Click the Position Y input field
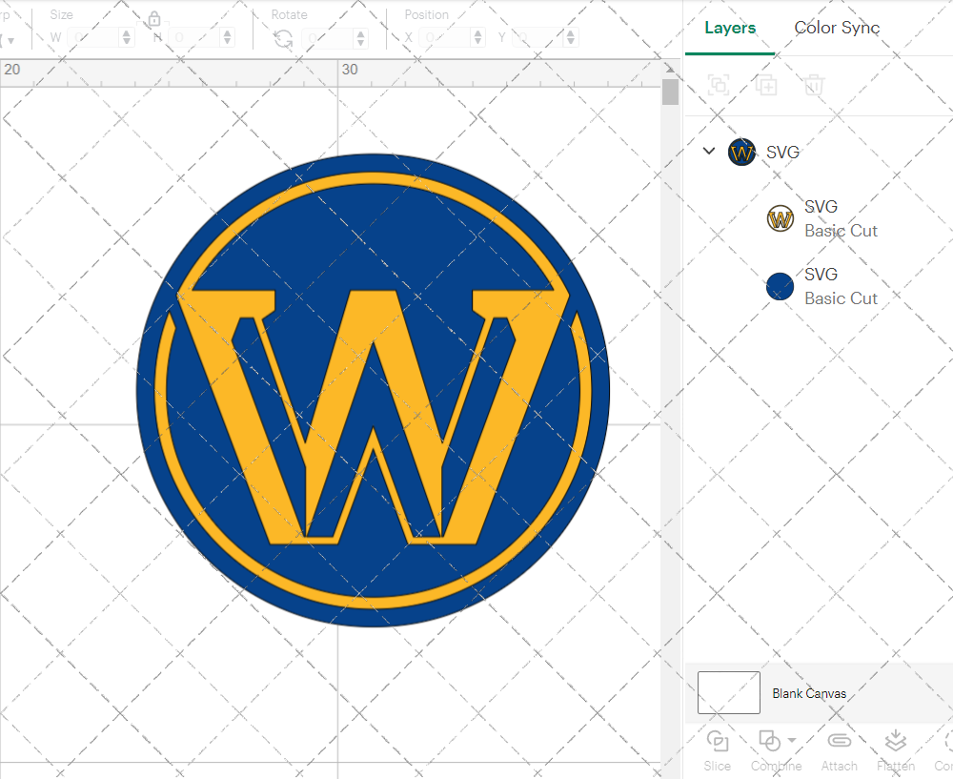Screen dimensions: 953x779 point(537,38)
